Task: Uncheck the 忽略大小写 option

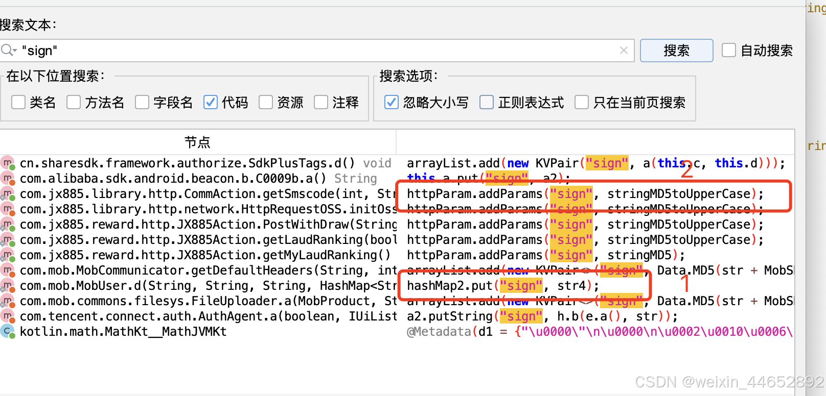Action: (392, 102)
